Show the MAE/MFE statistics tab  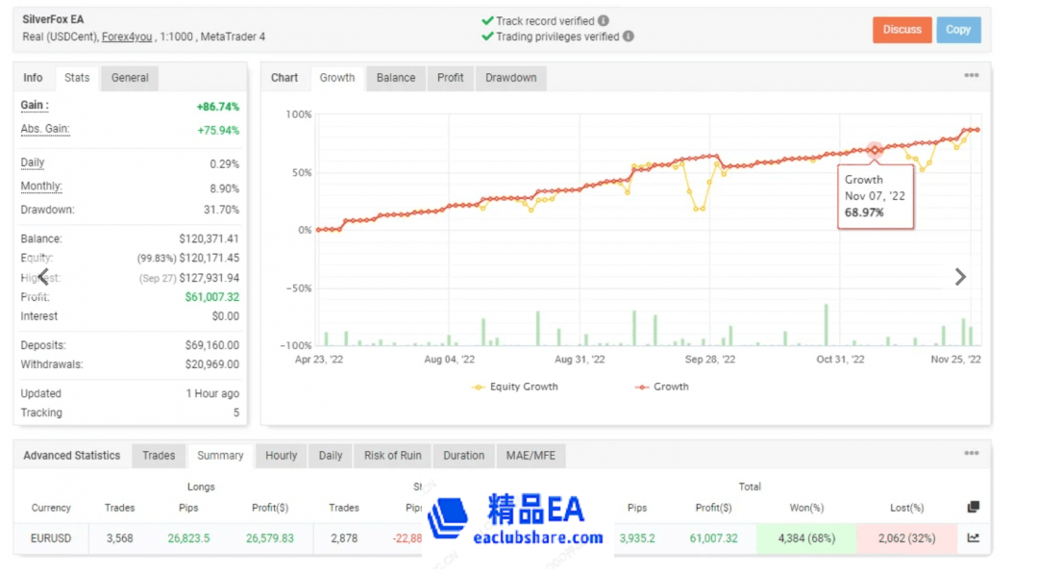click(x=530, y=456)
